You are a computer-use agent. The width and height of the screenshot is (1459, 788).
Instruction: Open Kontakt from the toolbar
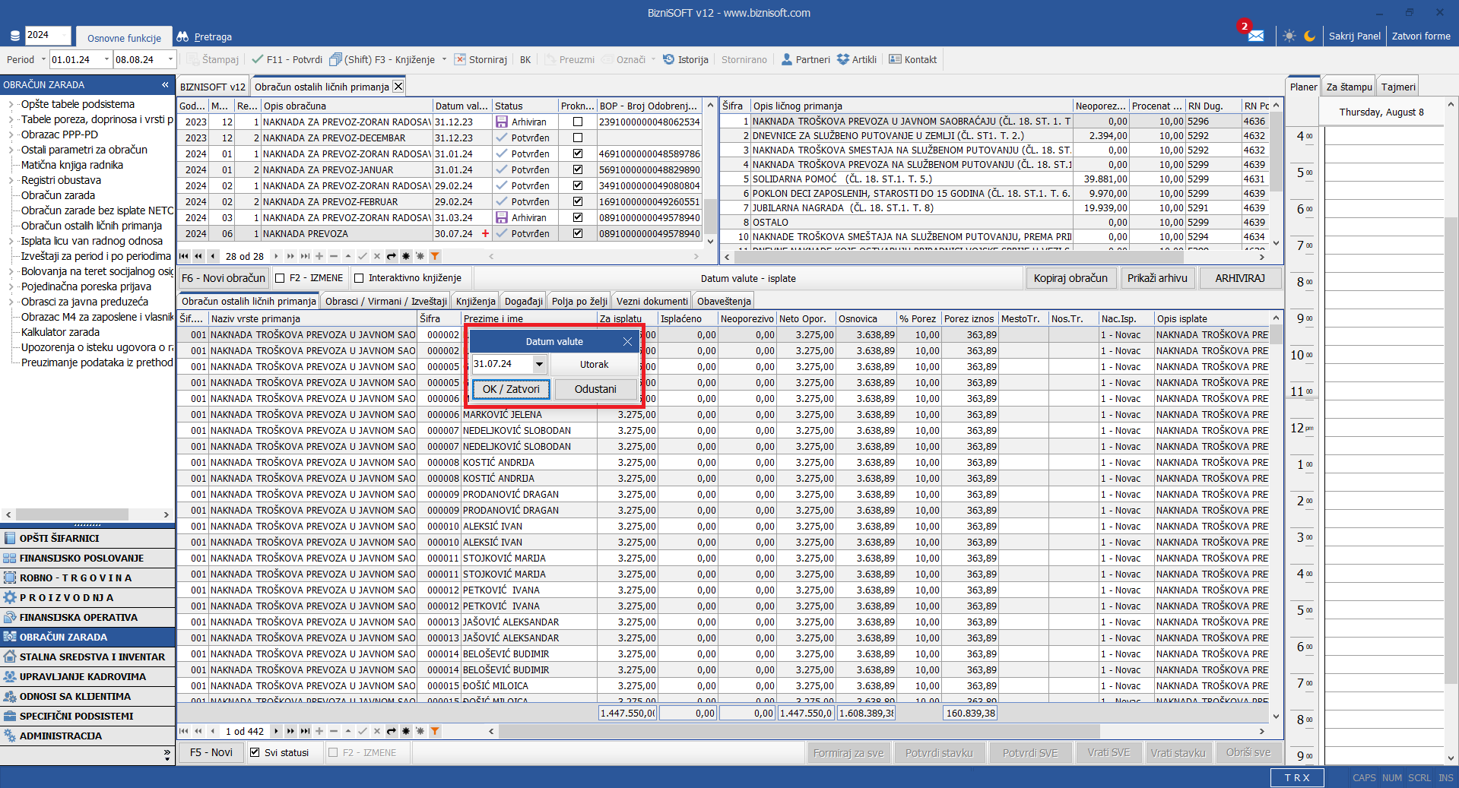pos(912,59)
